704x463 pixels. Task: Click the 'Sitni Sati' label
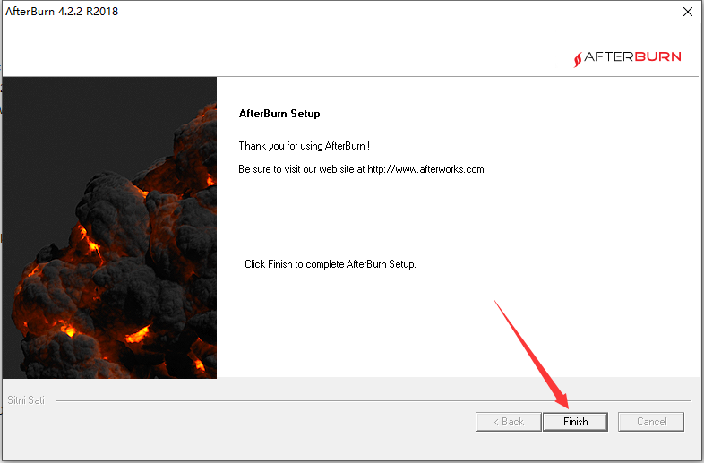point(26,400)
